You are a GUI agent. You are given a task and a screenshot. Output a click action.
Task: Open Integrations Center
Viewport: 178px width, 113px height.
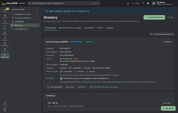point(25,14)
